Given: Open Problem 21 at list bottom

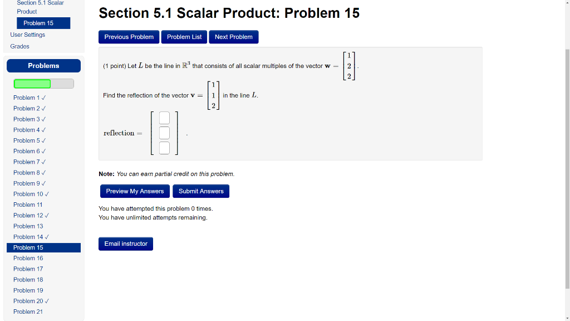Looking at the screenshot, I should tap(28, 312).
